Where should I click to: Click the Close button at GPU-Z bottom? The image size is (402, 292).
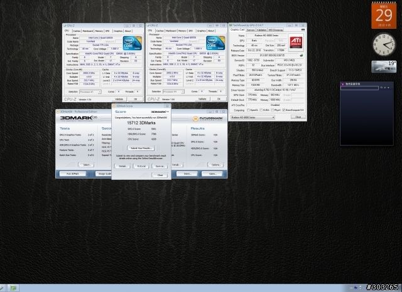tap(298, 117)
